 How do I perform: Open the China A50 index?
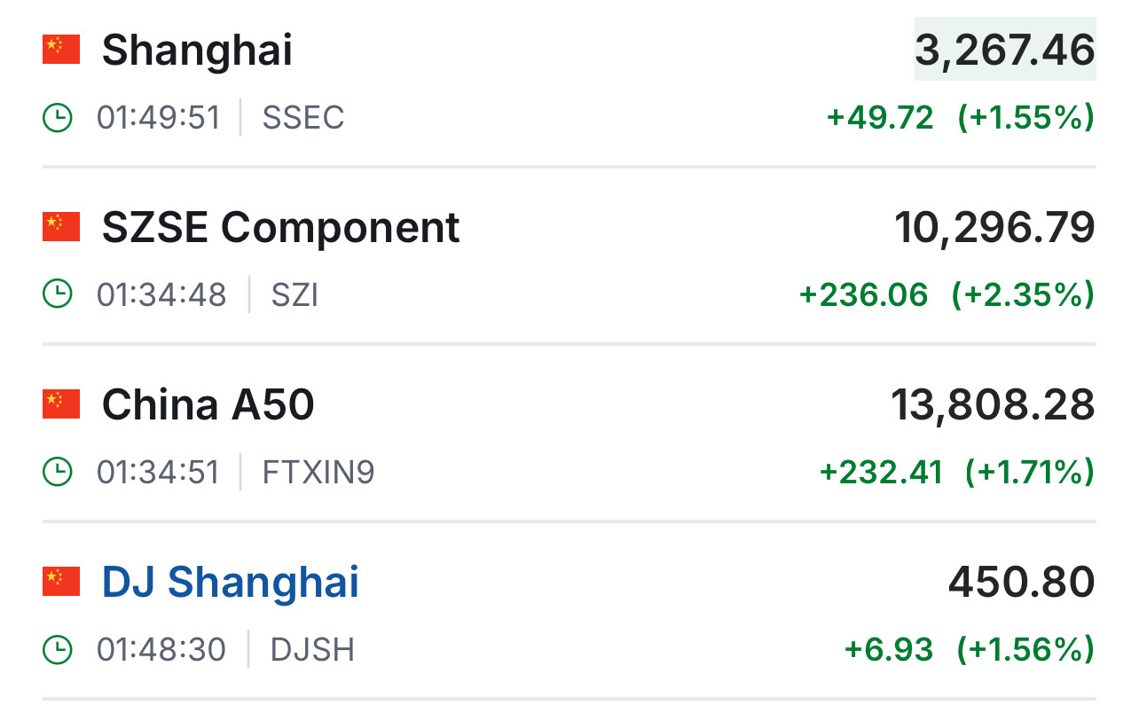click(x=208, y=404)
